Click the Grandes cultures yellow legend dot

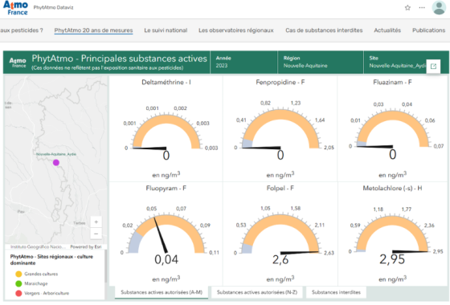(18, 274)
